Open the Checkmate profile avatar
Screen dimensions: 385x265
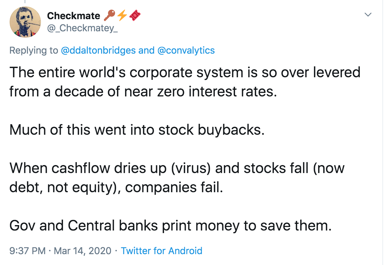[25, 22]
